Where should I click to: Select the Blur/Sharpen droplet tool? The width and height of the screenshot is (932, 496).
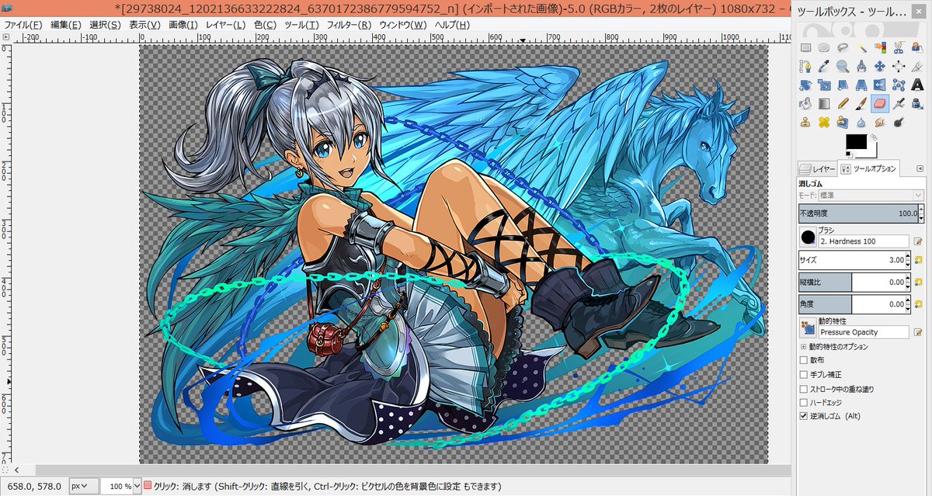pos(861,122)
